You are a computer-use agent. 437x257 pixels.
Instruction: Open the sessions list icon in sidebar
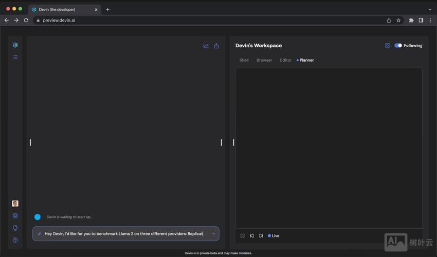[x=15, y=57]
